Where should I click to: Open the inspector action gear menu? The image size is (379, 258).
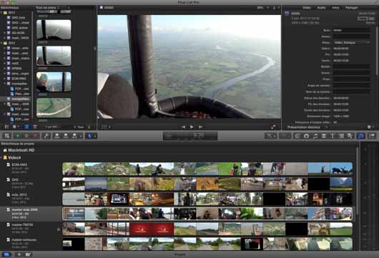(x=370, y=127)
